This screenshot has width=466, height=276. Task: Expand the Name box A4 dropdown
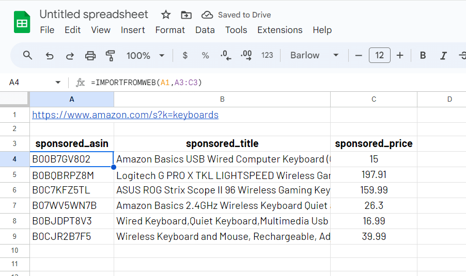pyautogui.click(x=58, y=83)
